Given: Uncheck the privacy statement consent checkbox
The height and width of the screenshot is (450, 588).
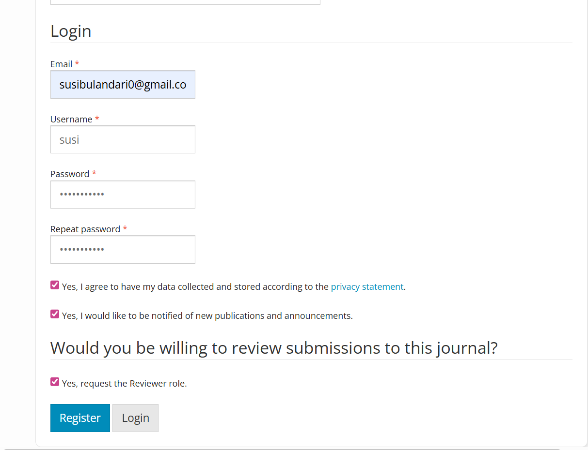Looking at the screenshot, I should pyautogui.click(x=55, y=285).
